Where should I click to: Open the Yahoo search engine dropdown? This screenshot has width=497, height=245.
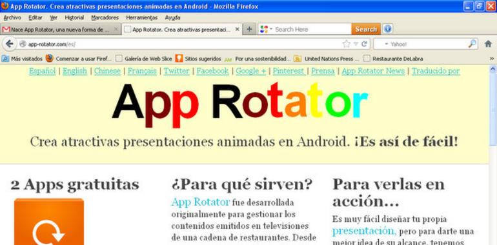[x=387, y=44]
